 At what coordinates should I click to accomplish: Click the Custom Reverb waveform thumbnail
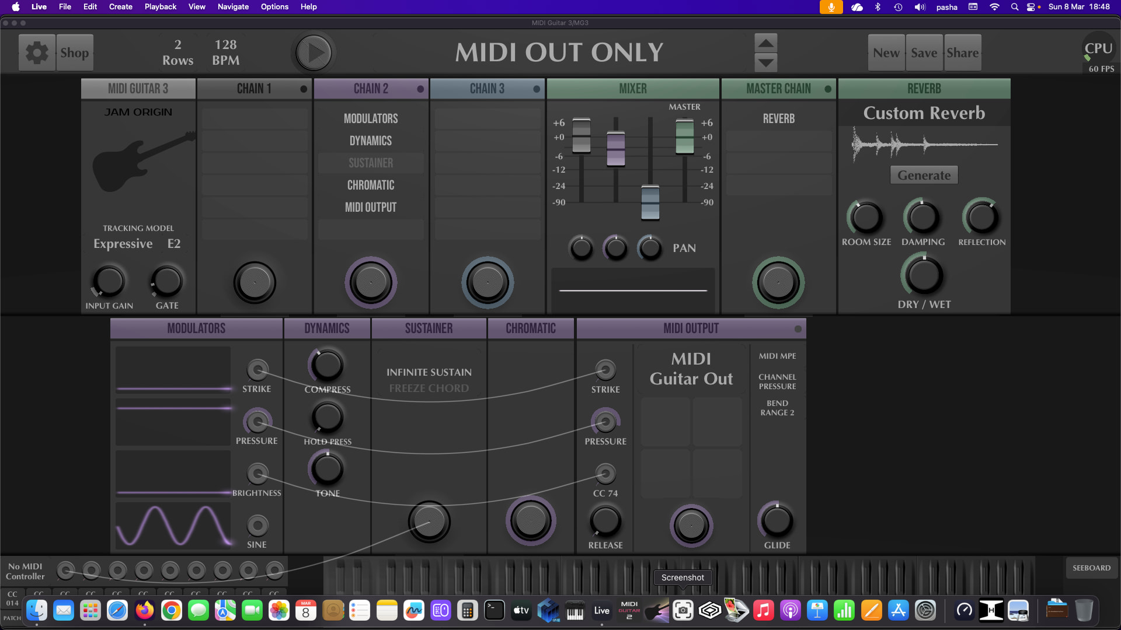[924, 145]
